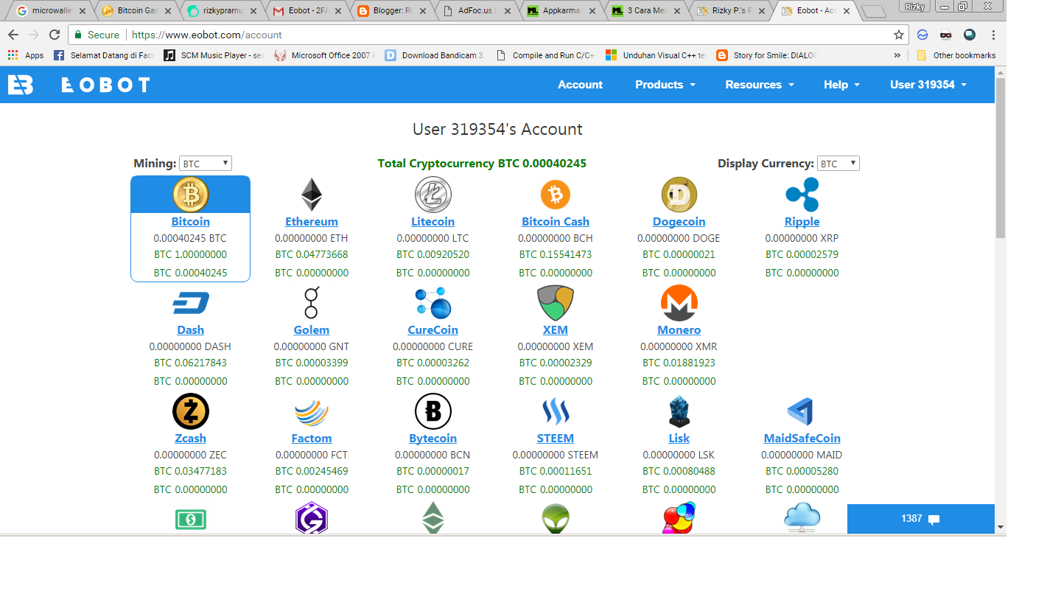Image resolution: width=1061 pixels, height=597 pixels.
Task: Open the MaidSafeCoin link
Action: click(802, 438)
